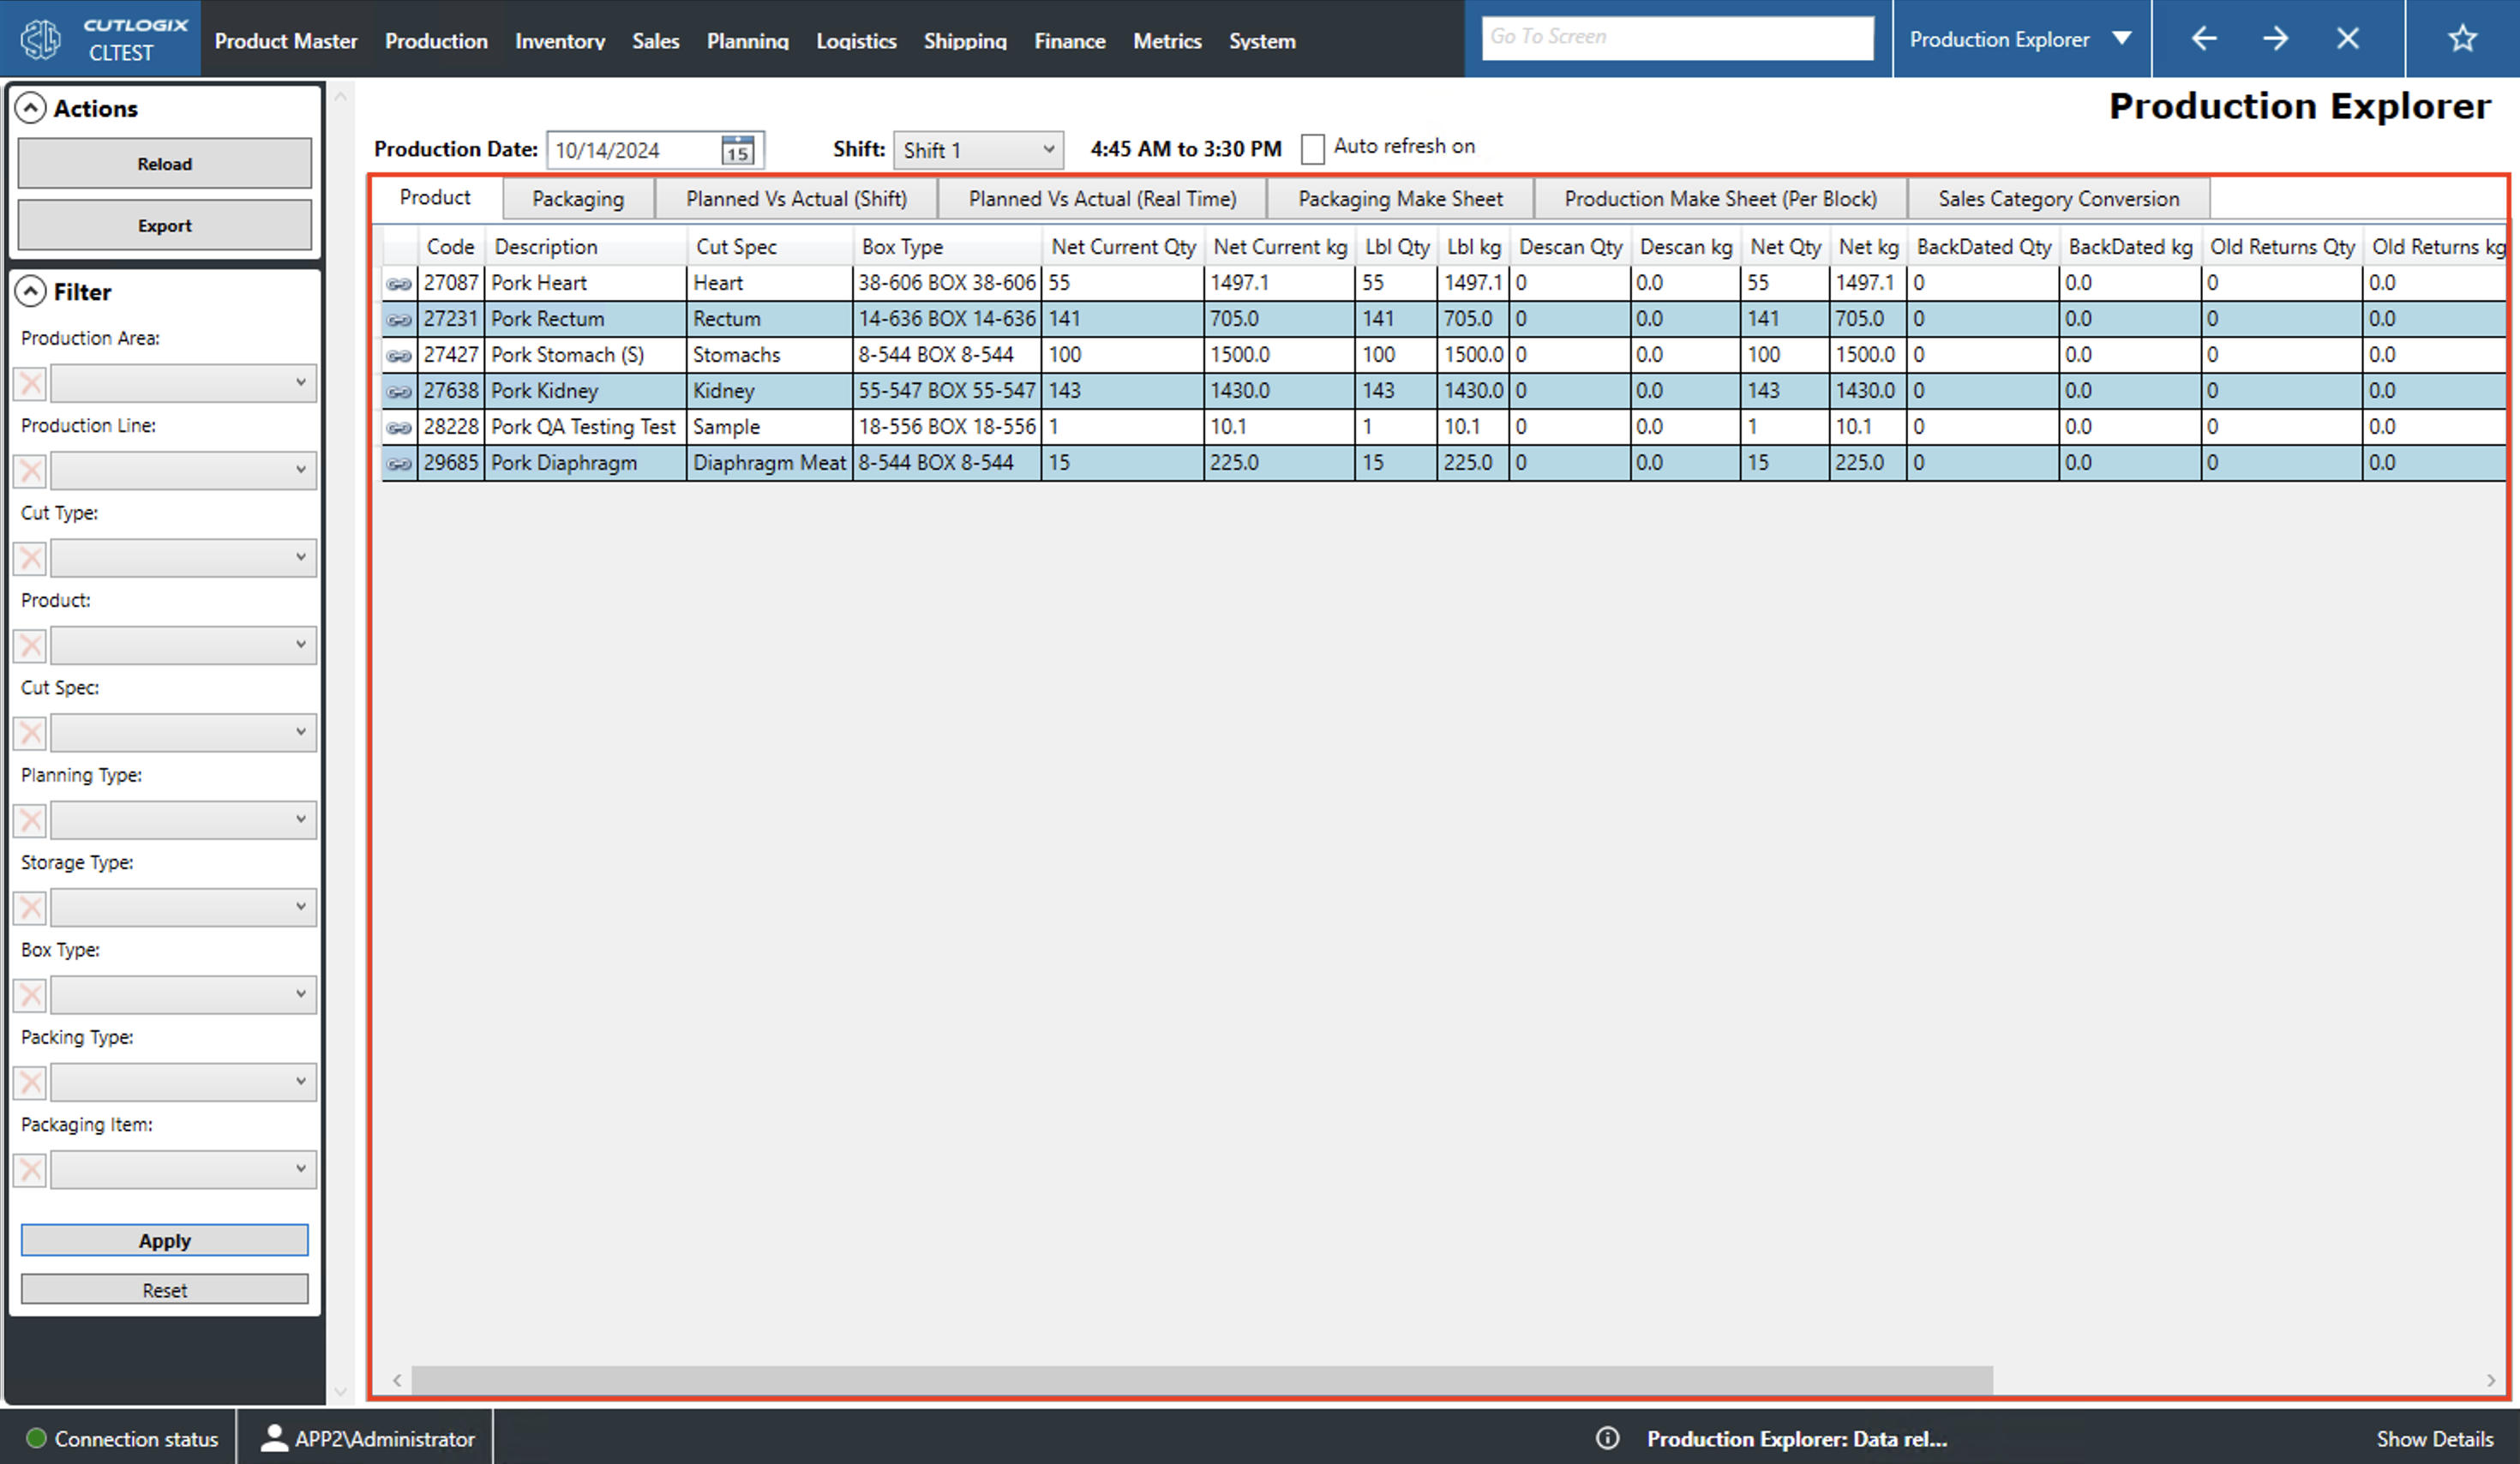The width and height of the screenshot is (2520, 1464).
Task: Open the Box Type filter dropdown
Action: pyautogui.click(x=302, y=994)
